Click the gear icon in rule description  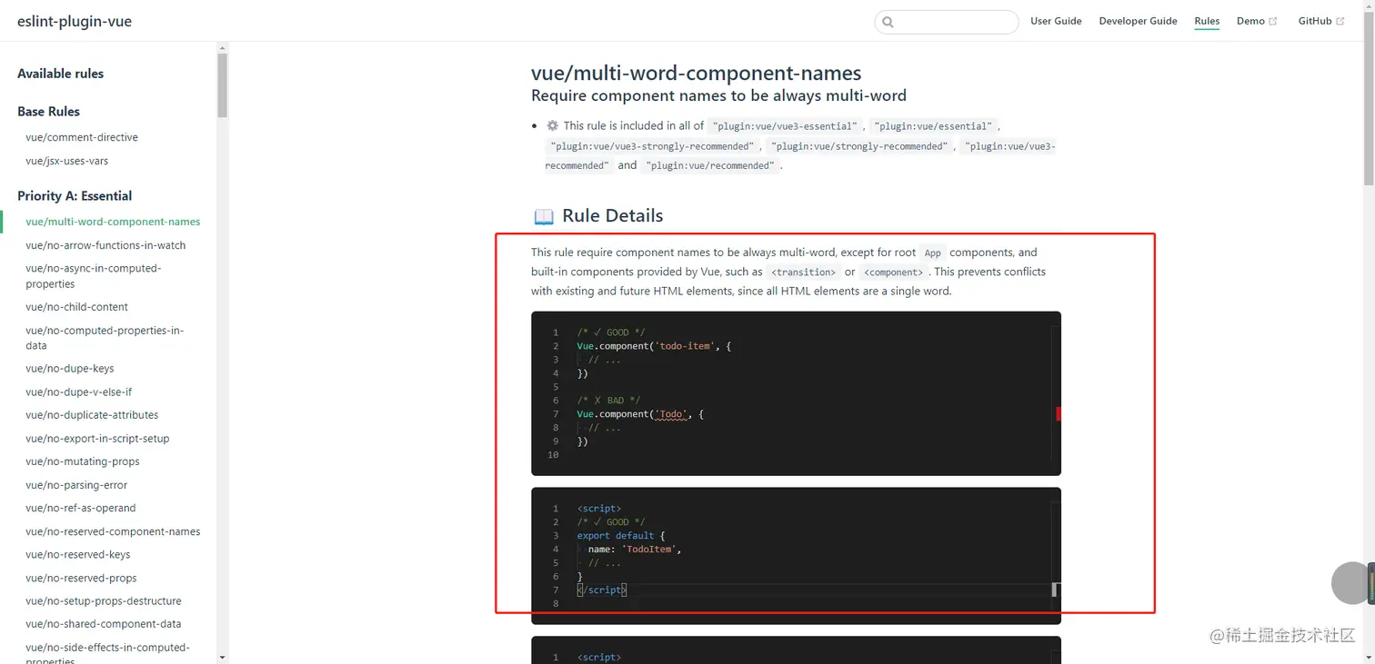click(x=552, y=126)
